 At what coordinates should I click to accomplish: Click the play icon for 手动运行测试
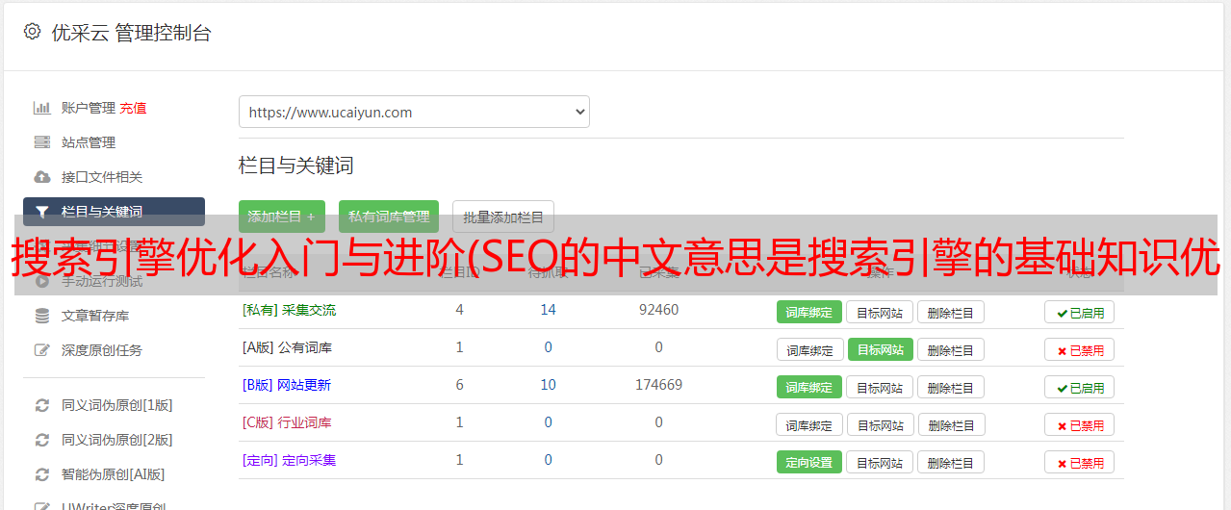[42, 281]
